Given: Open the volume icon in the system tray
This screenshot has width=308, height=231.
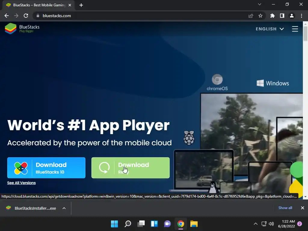Looking at the screenshot, I should coord(271,224).
